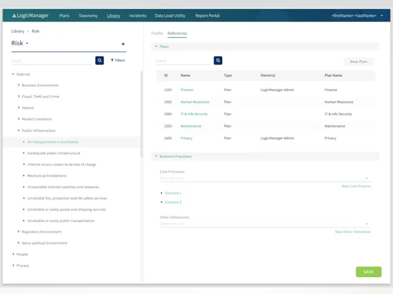Viewport: 393px width, 294px height.
Task: Click the Type column header
Action: click(228, 75)
